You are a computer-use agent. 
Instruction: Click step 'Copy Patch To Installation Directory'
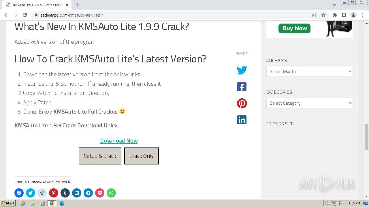pyautogui.click(x=66, y=93)
